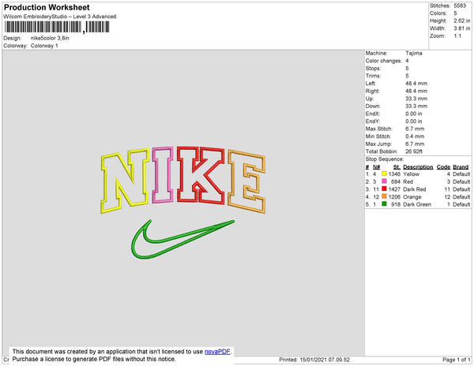Click the orange letter E in design
The height and width of the screenshot is (366, 474).
point(246,181)
